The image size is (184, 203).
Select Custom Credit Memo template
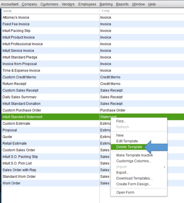click(93, 77)
